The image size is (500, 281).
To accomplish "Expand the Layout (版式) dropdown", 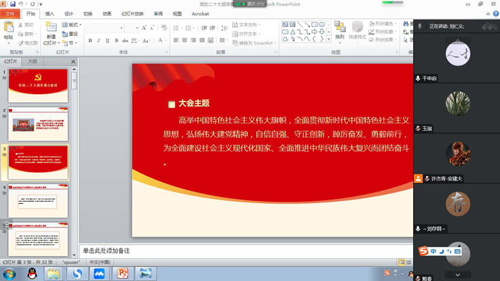I will [x=73, y=25].
